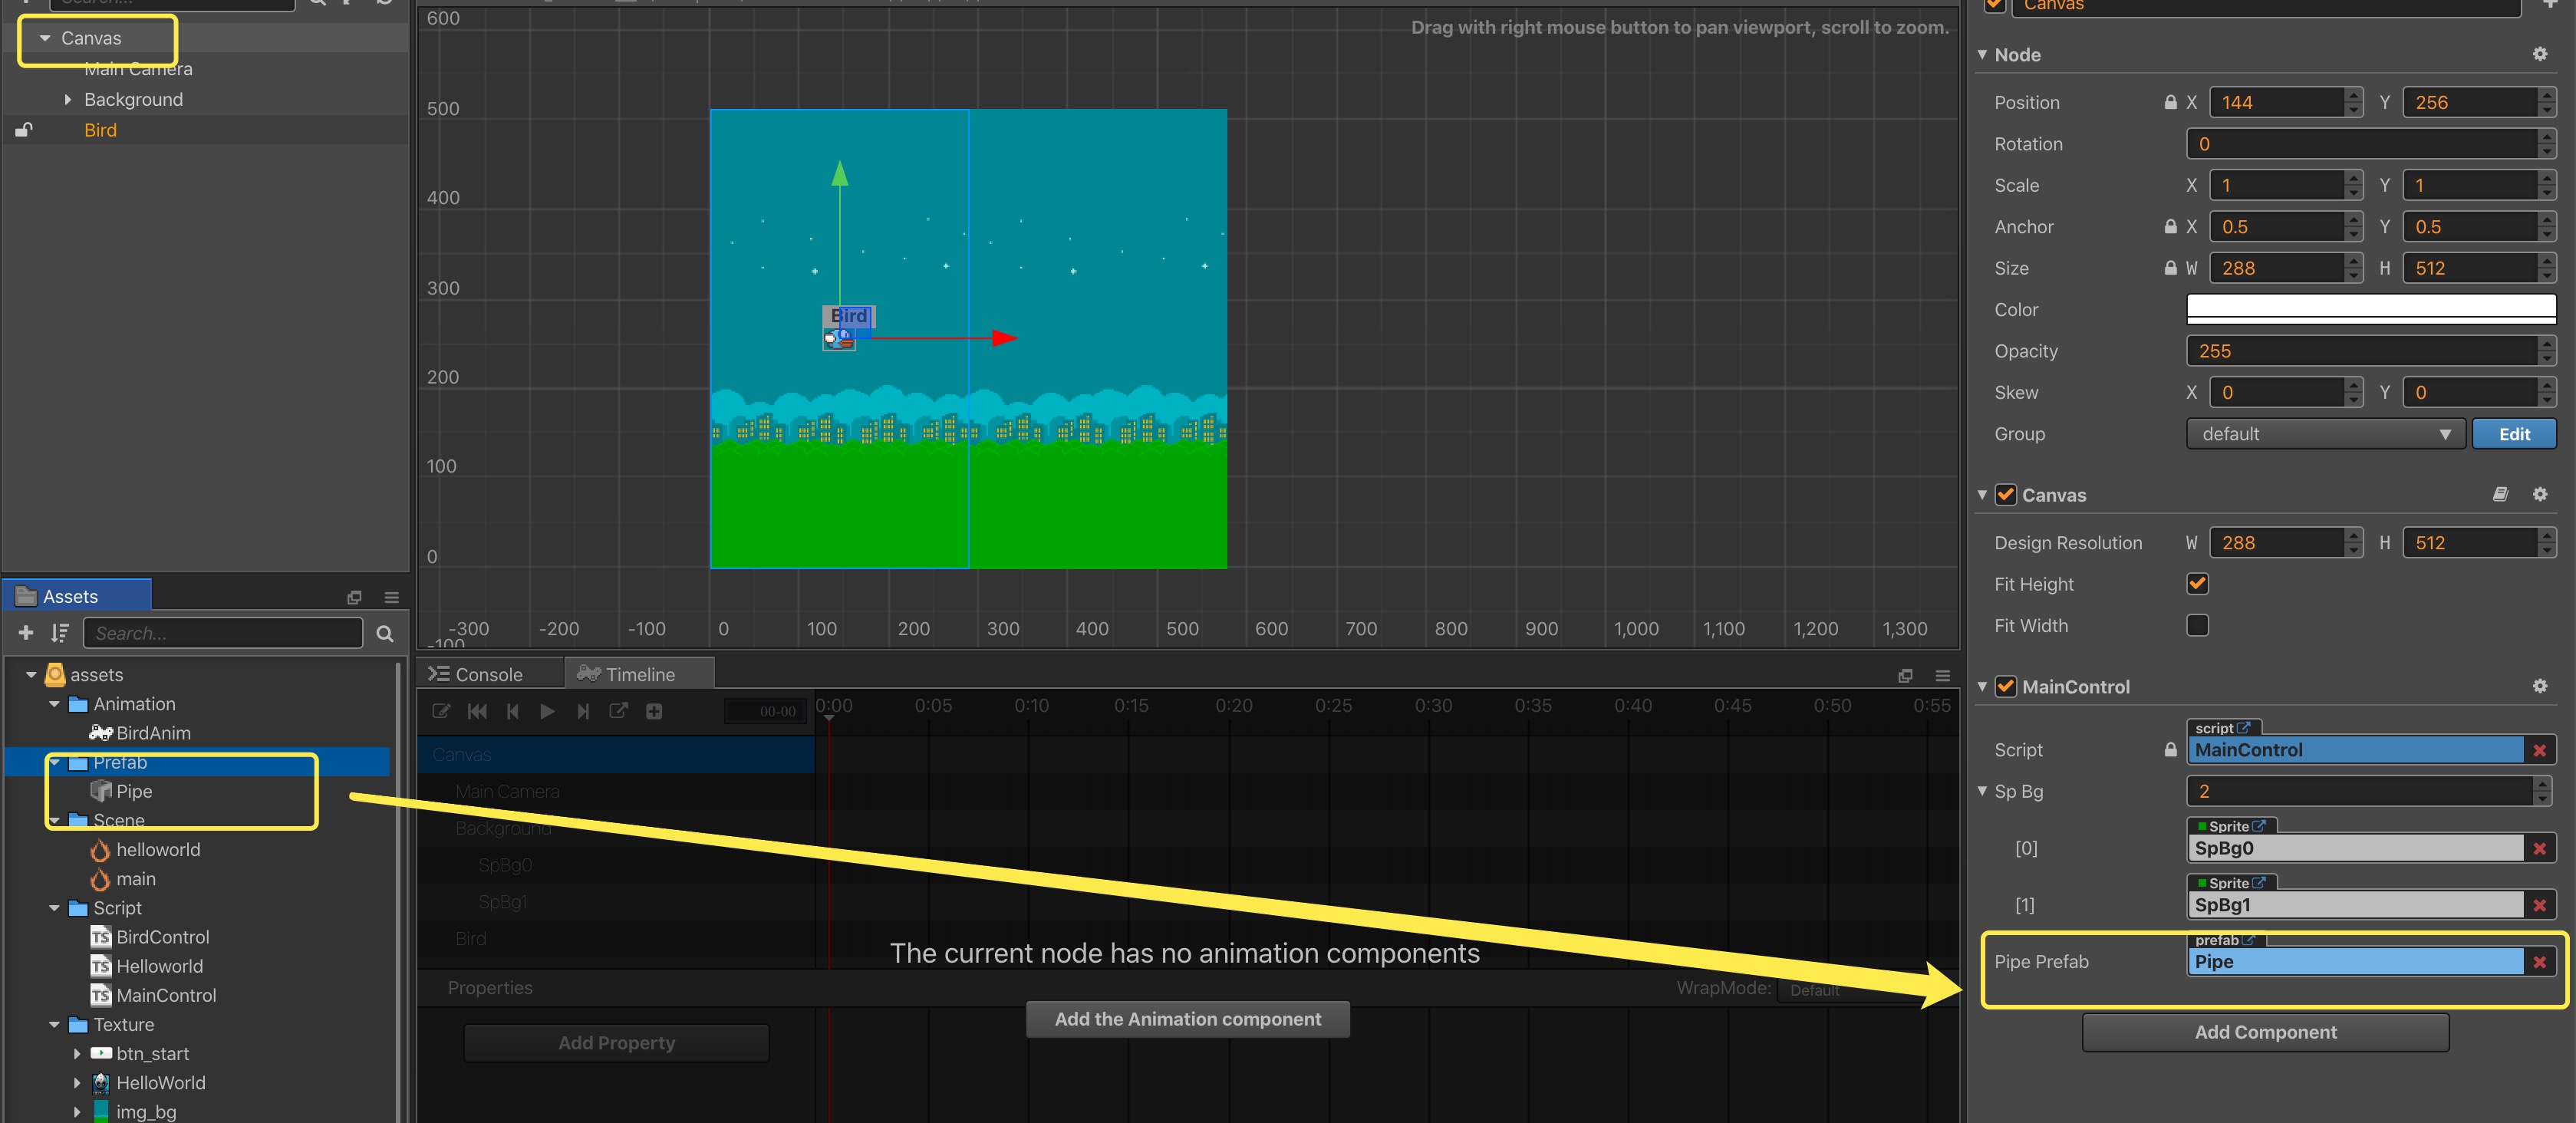Toggle animation edit mode in Timeline

coord(441,711)
